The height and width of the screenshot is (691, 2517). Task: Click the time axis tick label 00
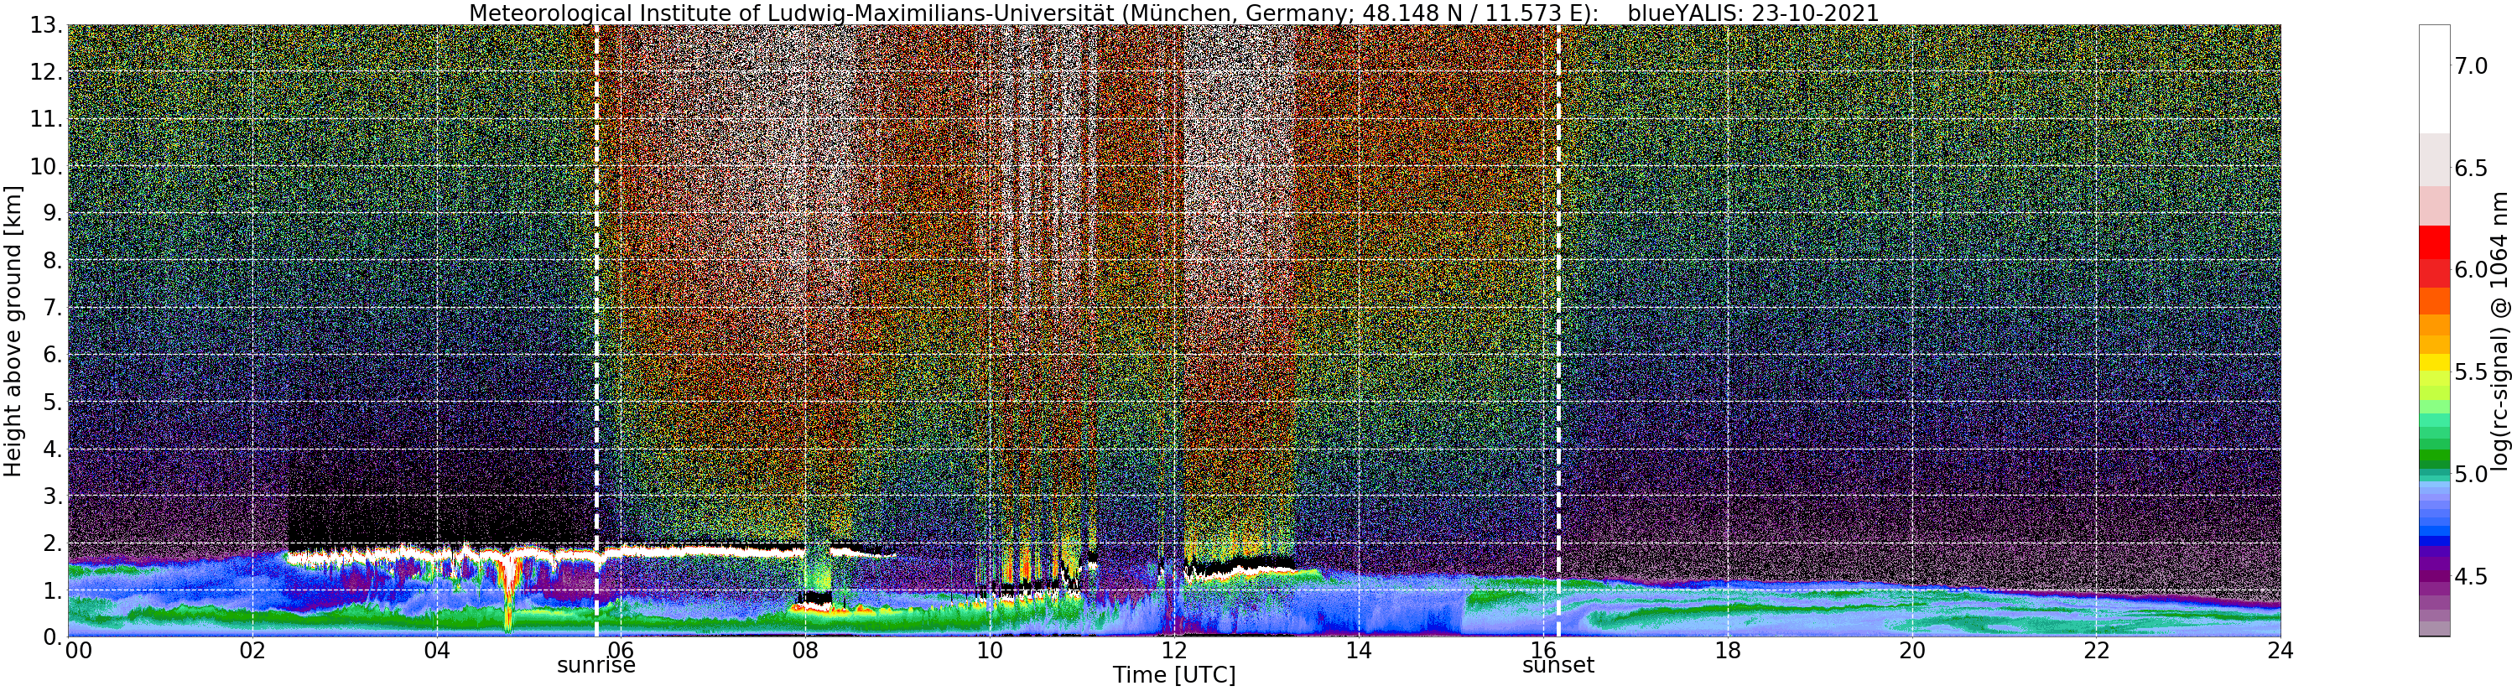pos(77,650)
